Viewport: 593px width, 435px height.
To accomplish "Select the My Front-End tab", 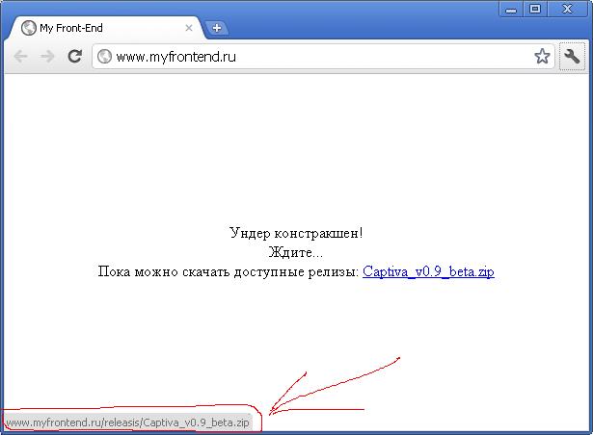I will pos(105,28).
